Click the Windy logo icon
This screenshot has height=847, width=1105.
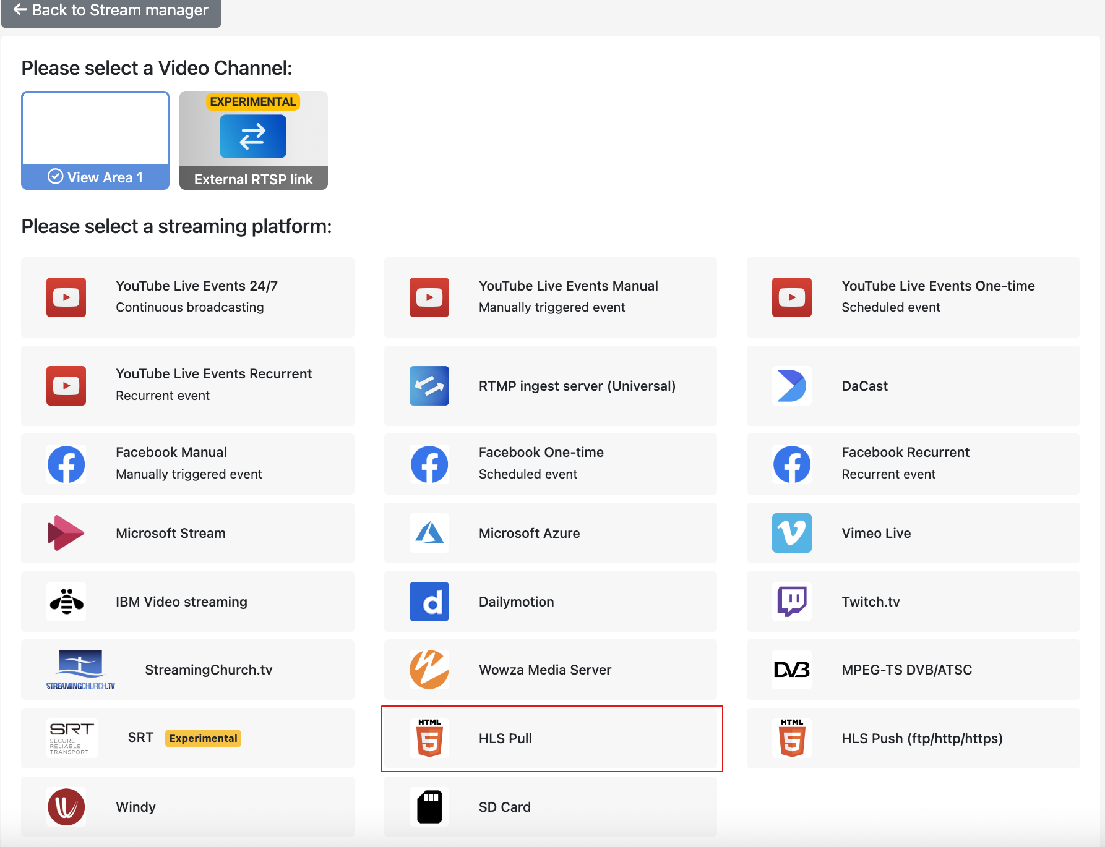tap(66, 807)
